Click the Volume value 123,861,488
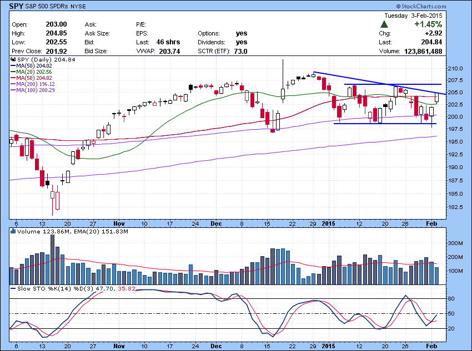This screenshot has height=351, width=472. [x=423, y=51]
